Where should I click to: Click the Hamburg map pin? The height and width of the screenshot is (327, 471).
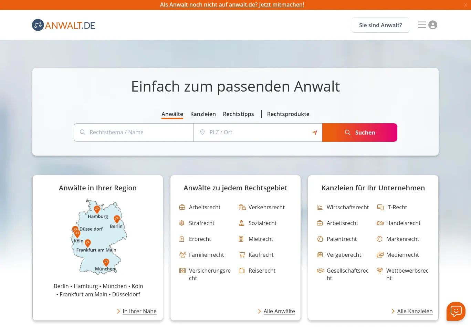coord(97,209)
